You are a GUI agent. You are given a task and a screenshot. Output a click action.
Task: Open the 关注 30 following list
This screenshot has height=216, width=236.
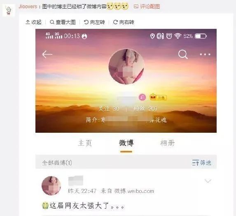click(x=109, y=108)
